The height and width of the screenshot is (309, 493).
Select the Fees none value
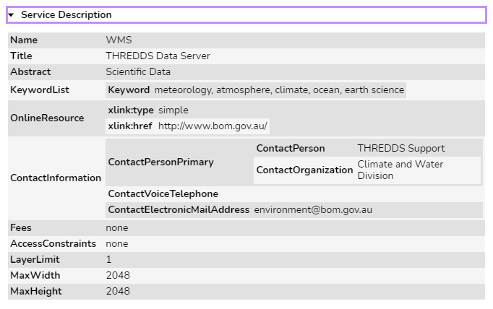pos(116,227)
